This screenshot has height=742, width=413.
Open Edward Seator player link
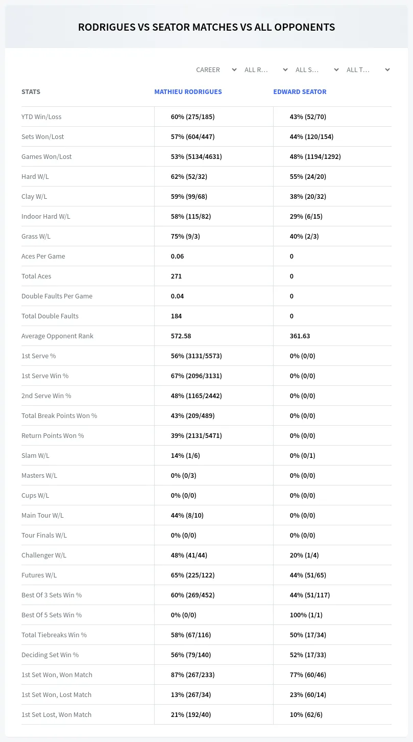[x=300, y=92]
